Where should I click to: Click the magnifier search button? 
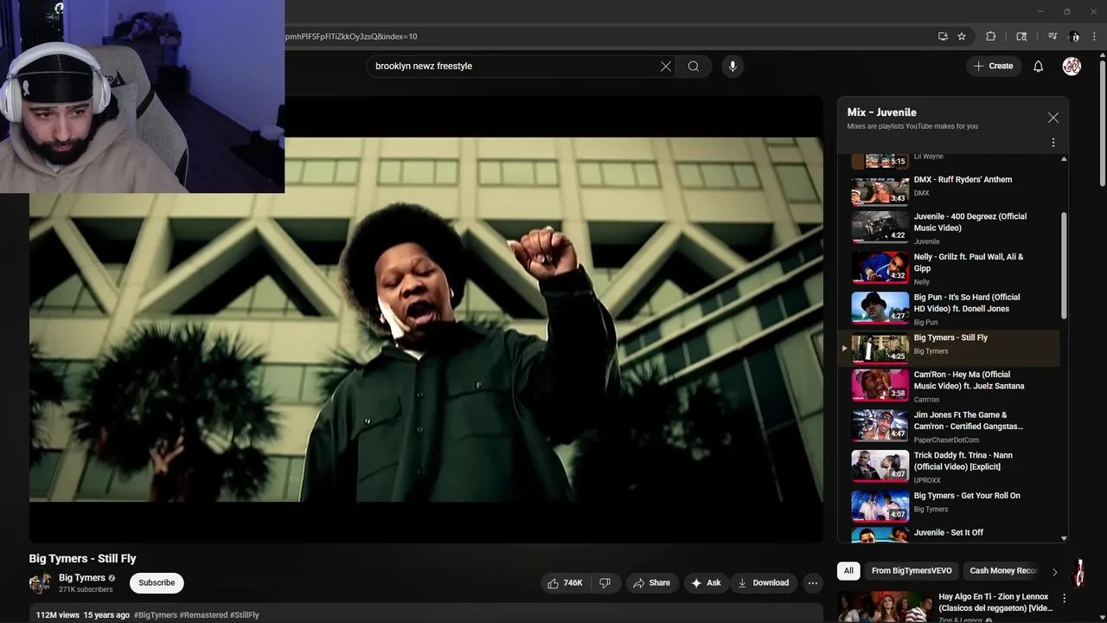(x=694, y=66)
